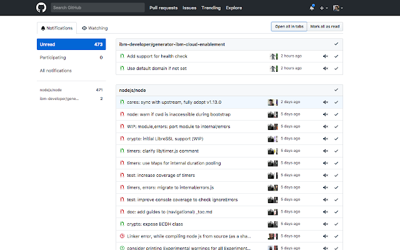The width and height of the screenshot is (400, 250).
Task: Mute 'doc: add guides' thread
Action: (x=325, y=212)
